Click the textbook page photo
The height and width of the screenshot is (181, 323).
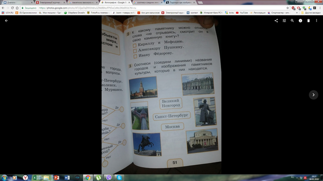[161, 95]
